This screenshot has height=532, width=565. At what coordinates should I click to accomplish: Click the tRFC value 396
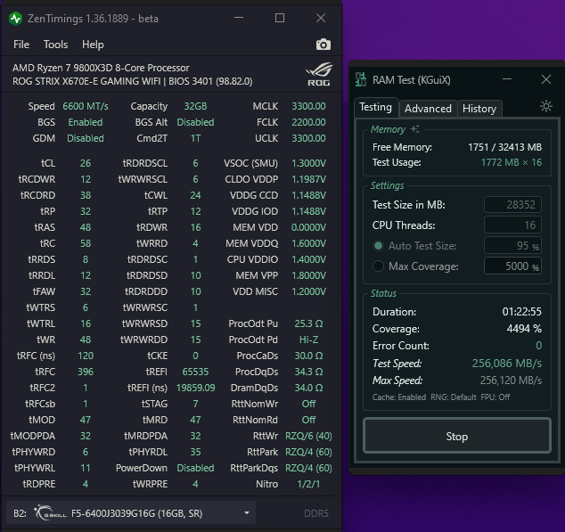click(86, 372)
